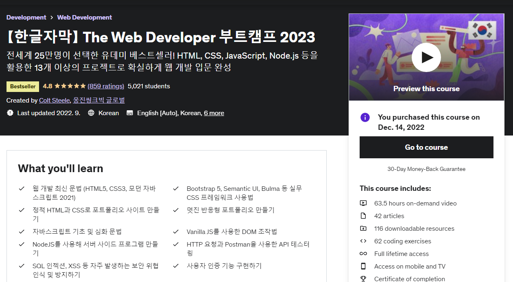
Task: Click the articles document icon
Action: pos(363,216)
